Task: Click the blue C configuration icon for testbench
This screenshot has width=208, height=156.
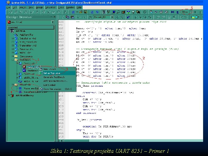Action: pos(24,70)
